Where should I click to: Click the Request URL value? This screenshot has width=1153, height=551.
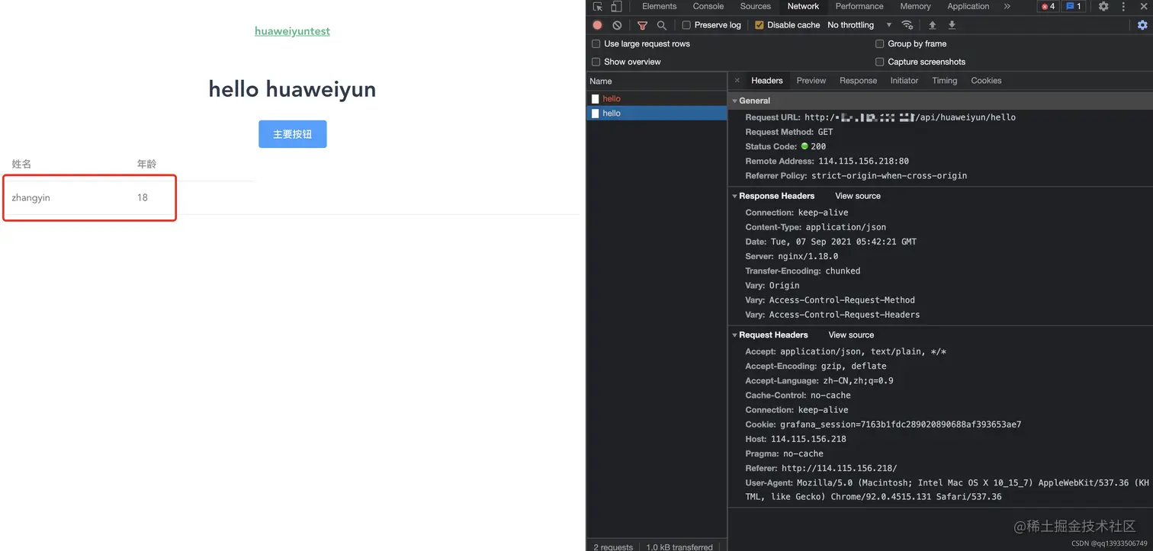pyautogui.click(x=910, y=117)
